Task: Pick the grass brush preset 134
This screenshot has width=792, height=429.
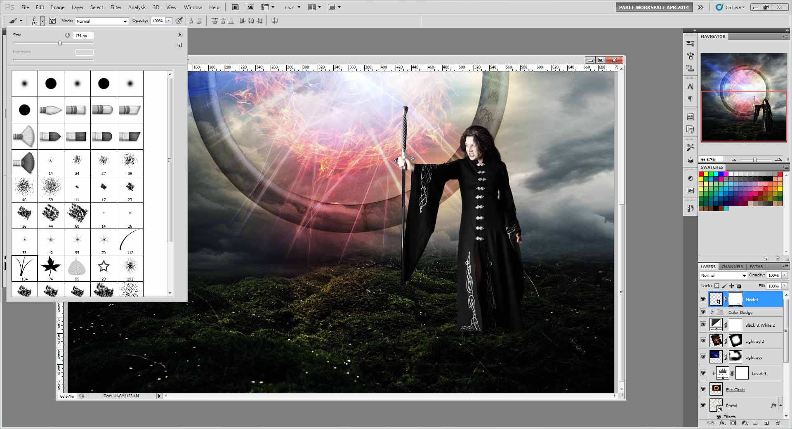Action: click(24, 266)
